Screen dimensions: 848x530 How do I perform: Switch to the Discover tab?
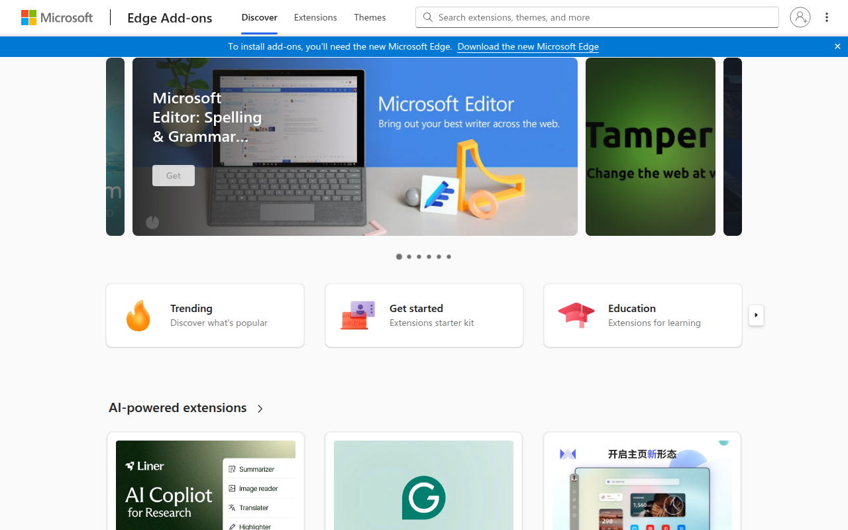click(x=259, y=17)
